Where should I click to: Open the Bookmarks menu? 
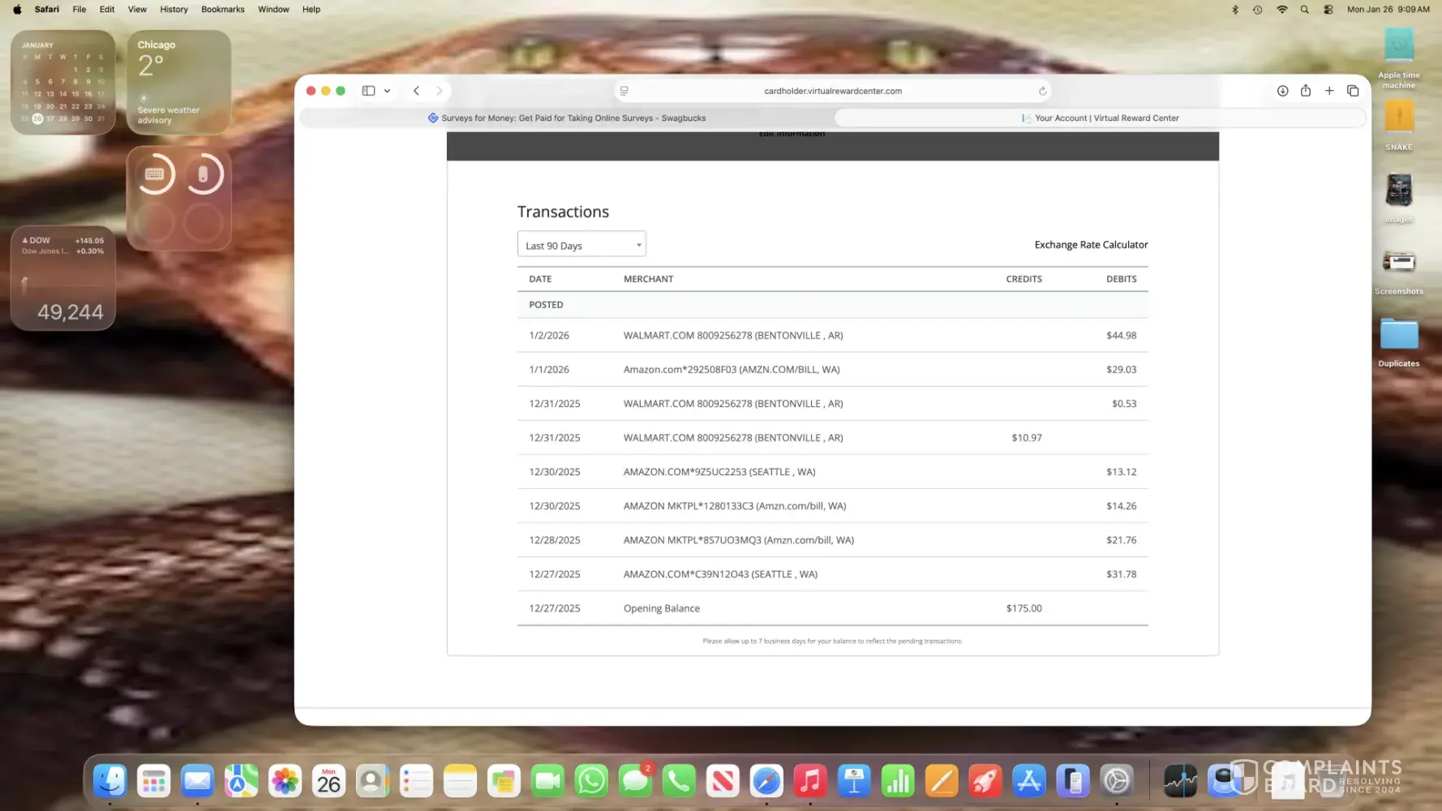pos(223,10)
